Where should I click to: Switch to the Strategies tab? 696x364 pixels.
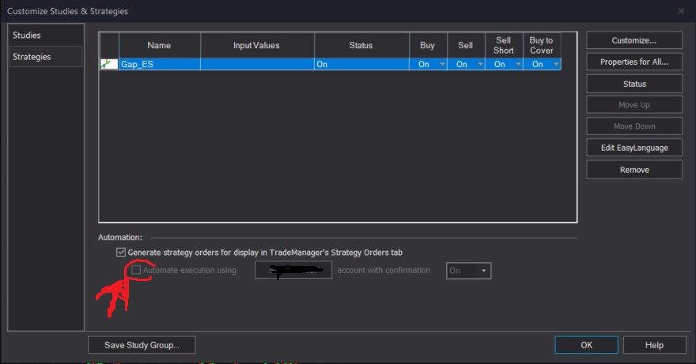tap(45, 57)
